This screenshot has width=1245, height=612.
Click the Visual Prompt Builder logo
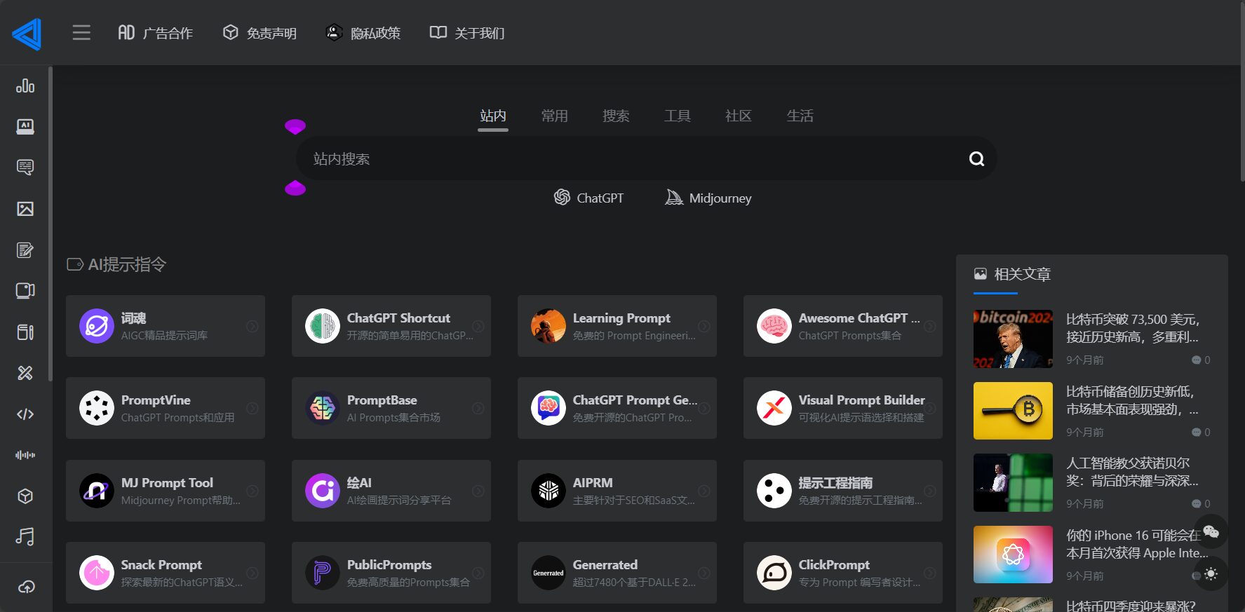click(774, 408)
